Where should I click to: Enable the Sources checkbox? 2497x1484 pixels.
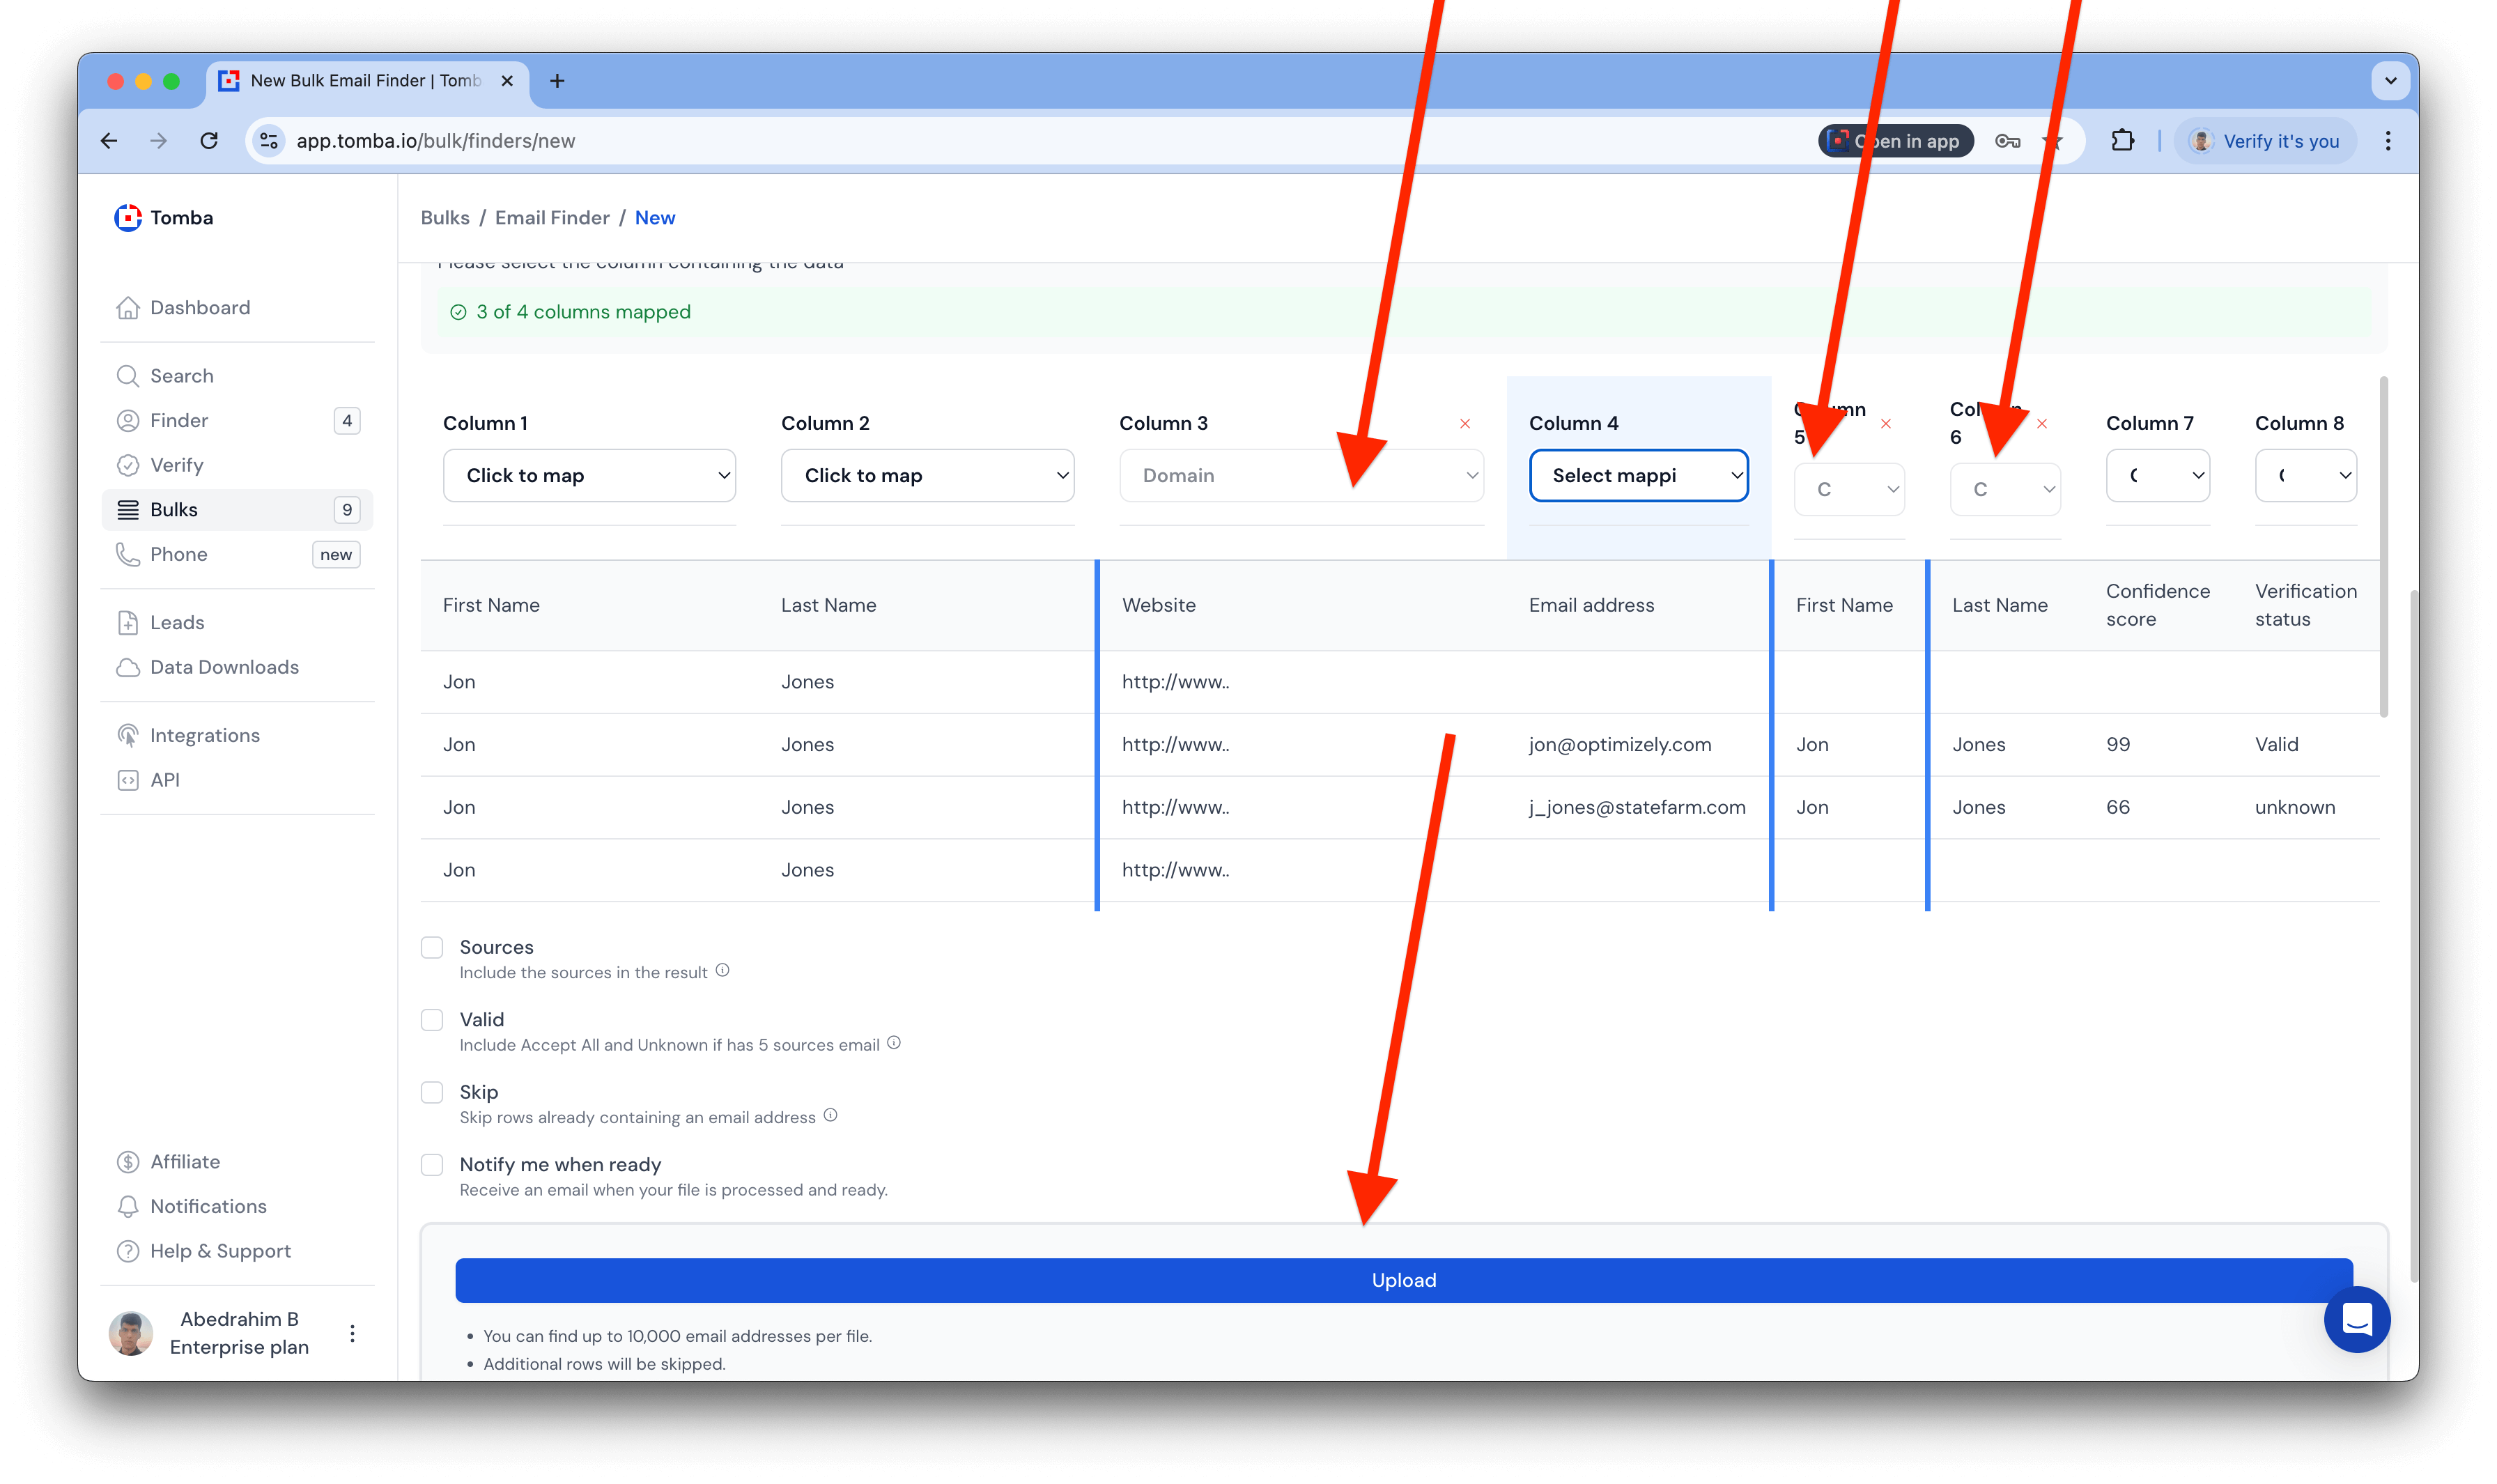pos(432,948)
